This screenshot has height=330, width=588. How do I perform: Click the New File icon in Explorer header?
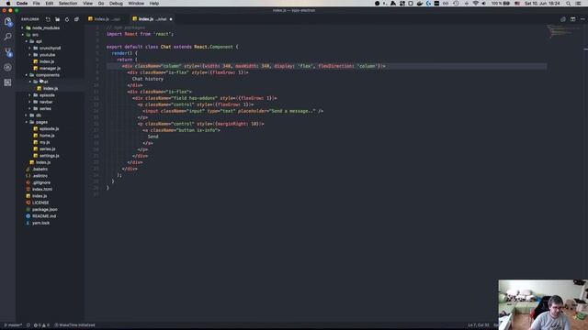pyautogui.click(x=48, y=19)
